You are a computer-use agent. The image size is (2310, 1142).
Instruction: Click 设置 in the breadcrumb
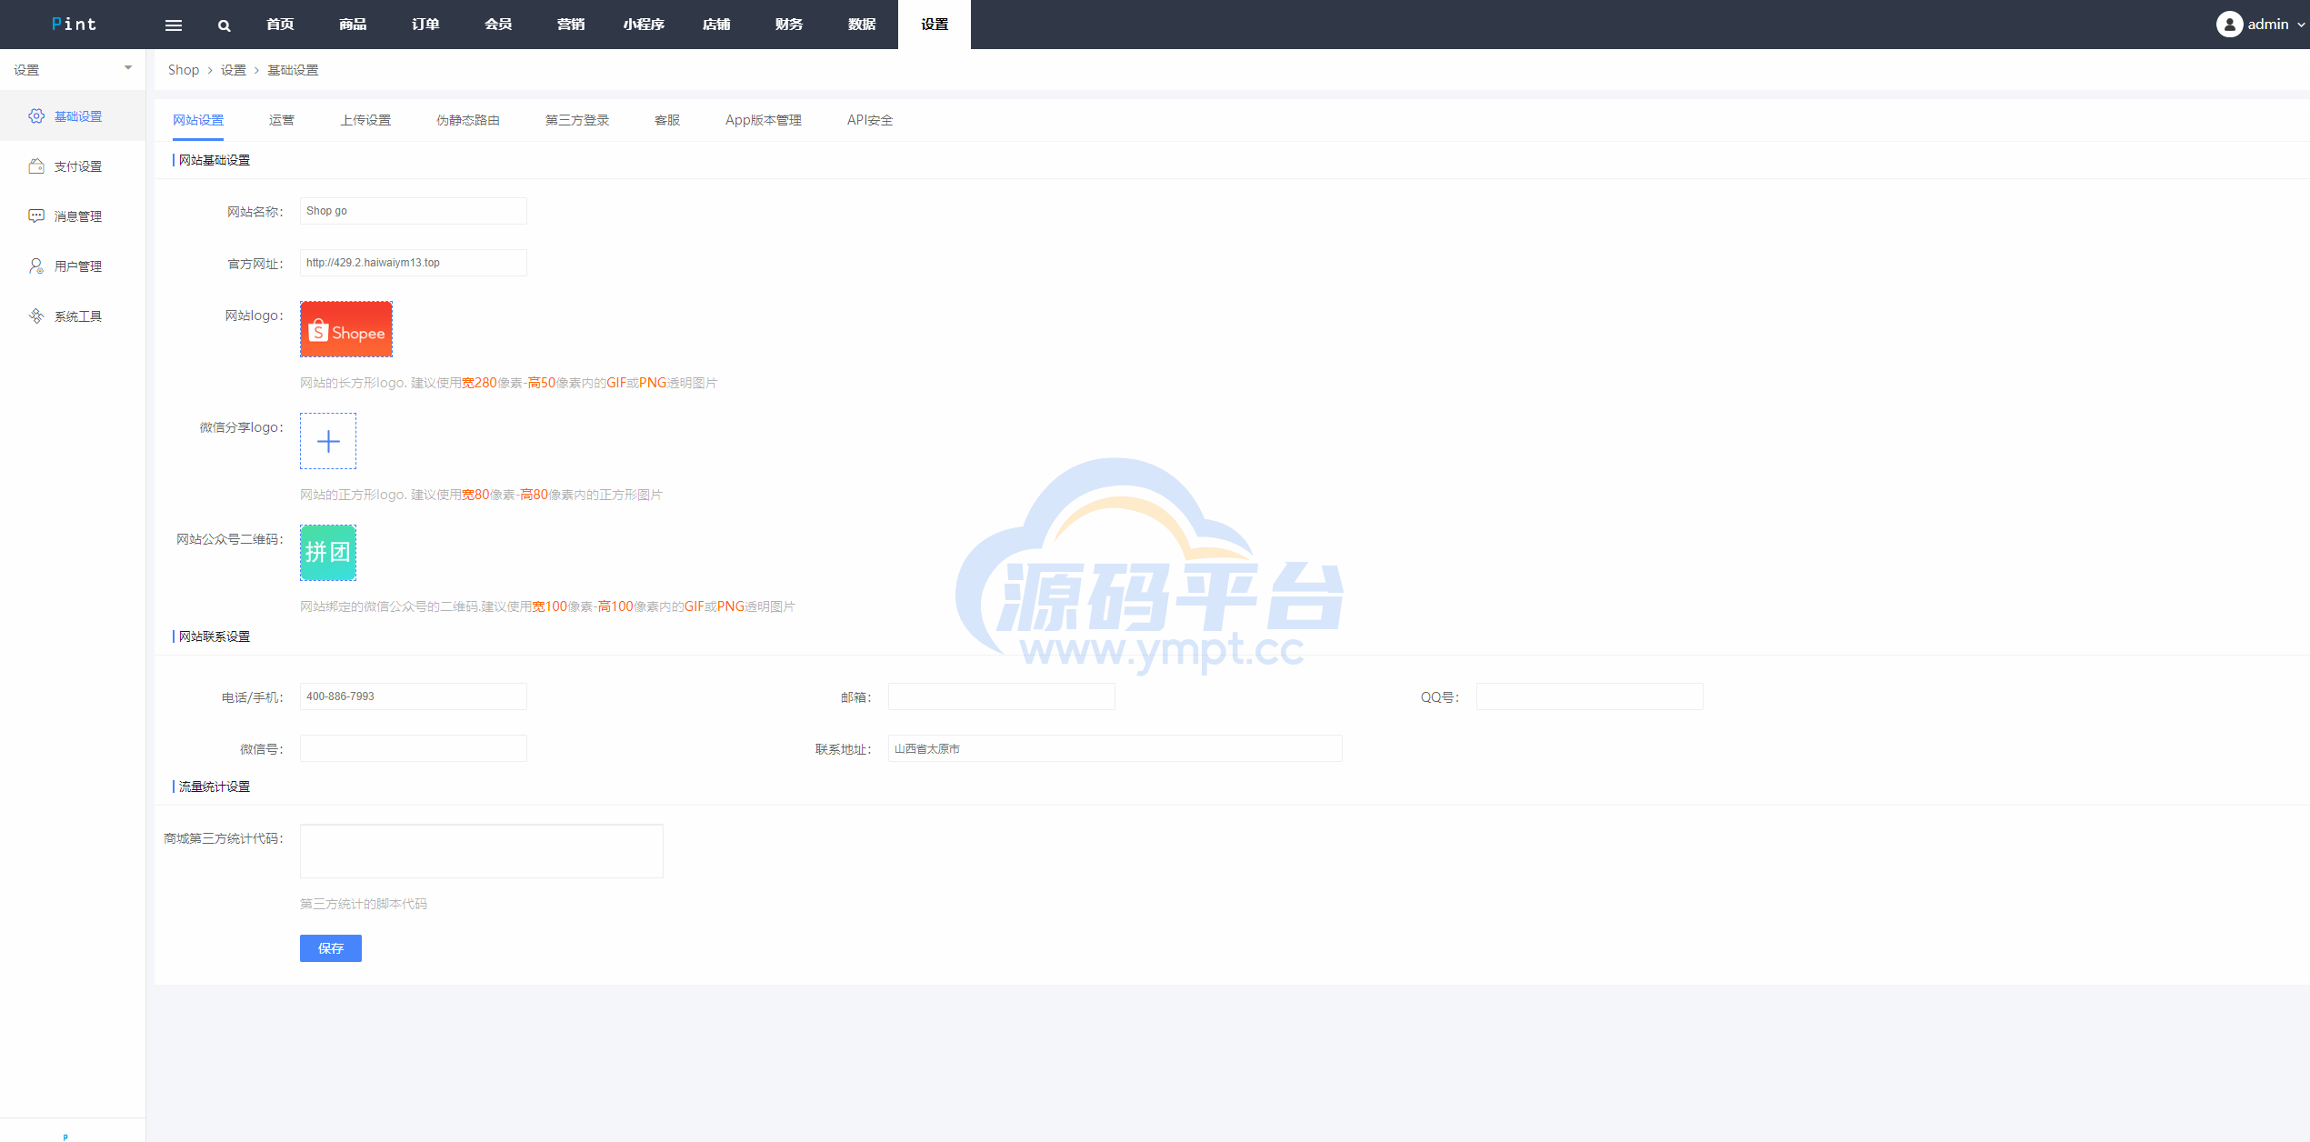coord(234,70)
